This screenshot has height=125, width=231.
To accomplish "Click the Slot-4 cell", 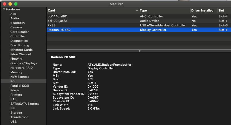I will [x=223, y=16].
